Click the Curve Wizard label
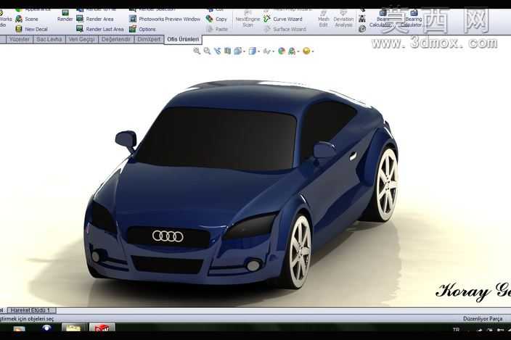 point(287,19)
